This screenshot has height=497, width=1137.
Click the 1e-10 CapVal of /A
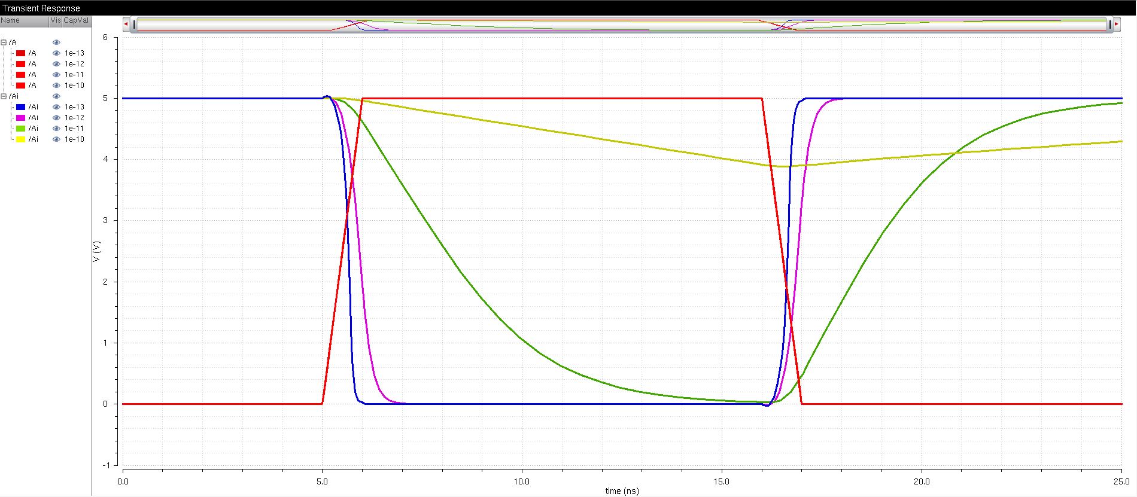coord(74,86)
